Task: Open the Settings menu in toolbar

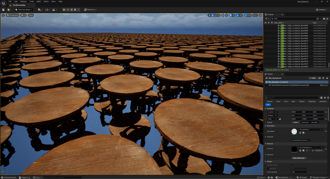Action: pyautogui.click(x=322, y=10)
